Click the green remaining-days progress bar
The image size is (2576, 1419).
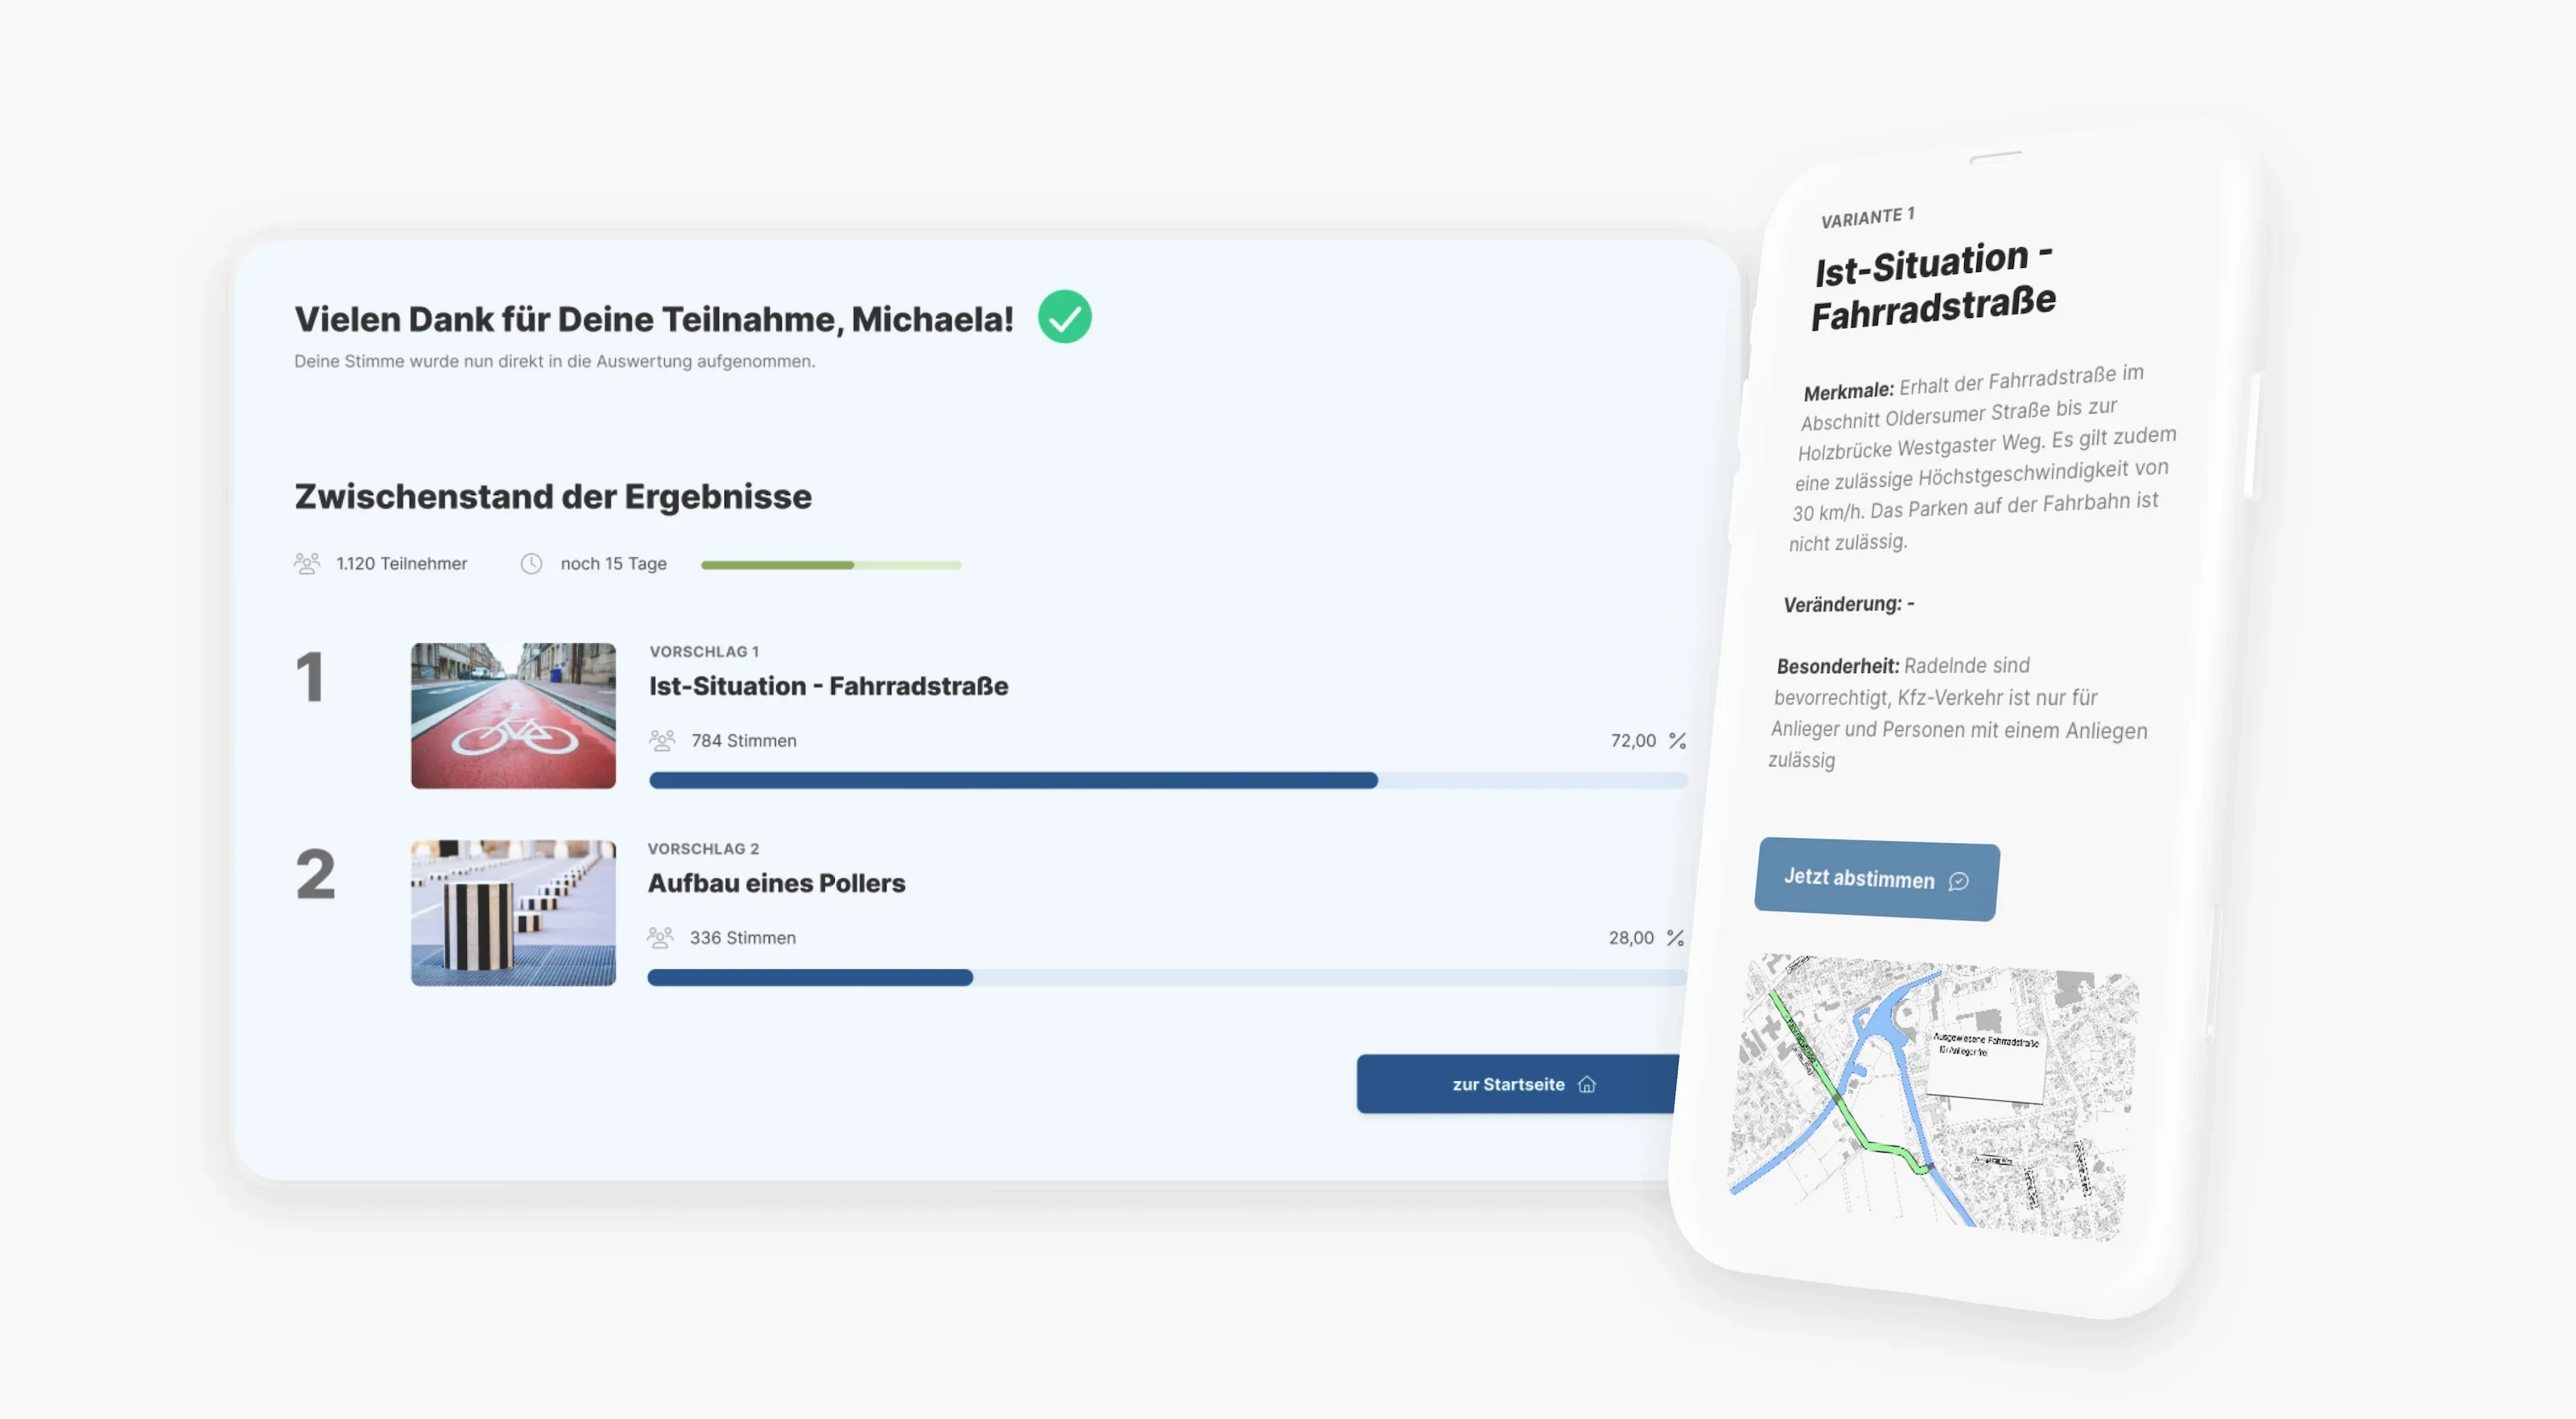[831, 565]
